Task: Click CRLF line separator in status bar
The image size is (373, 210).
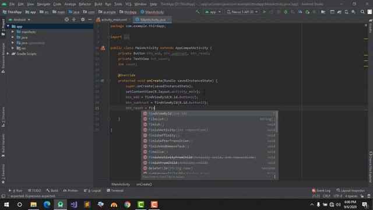Action: (326, 196)
